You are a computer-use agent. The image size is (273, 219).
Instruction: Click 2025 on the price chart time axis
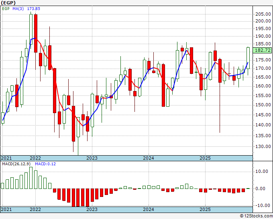(x=205, y=158)
